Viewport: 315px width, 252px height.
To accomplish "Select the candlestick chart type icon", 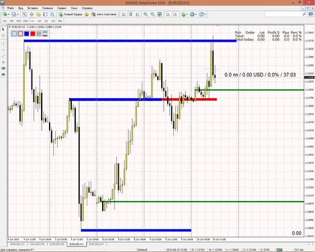I will (130, 14).
